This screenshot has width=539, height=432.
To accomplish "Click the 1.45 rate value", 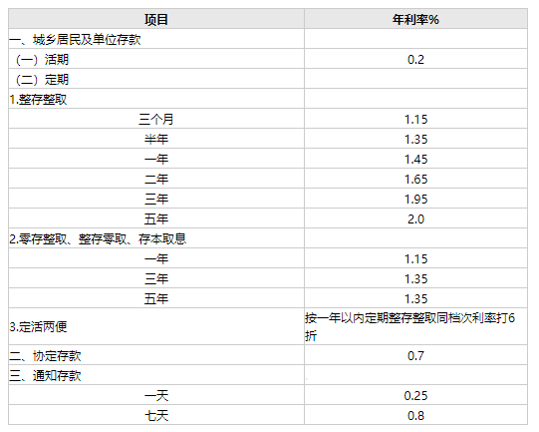I will (x=415, y=159).
